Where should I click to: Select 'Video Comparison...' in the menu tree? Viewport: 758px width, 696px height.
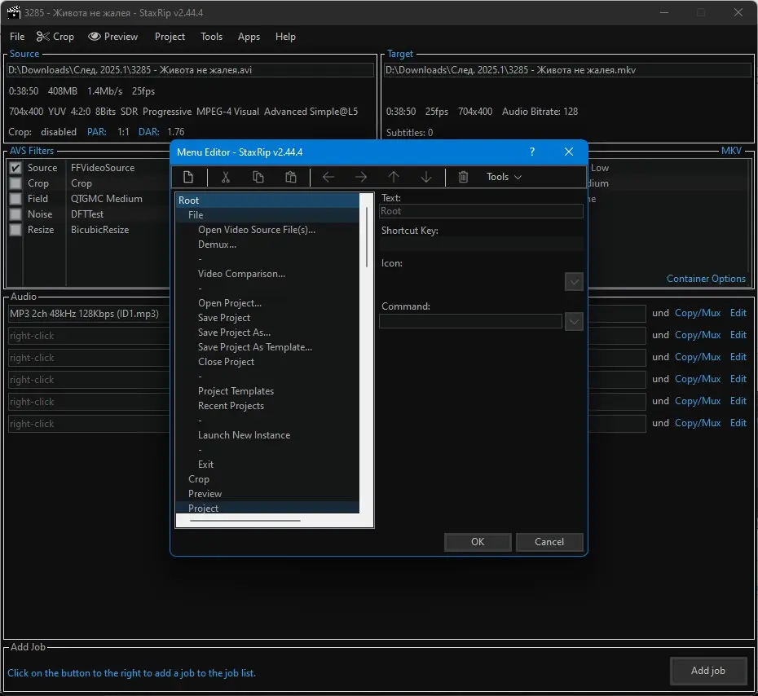pos(241,274)
